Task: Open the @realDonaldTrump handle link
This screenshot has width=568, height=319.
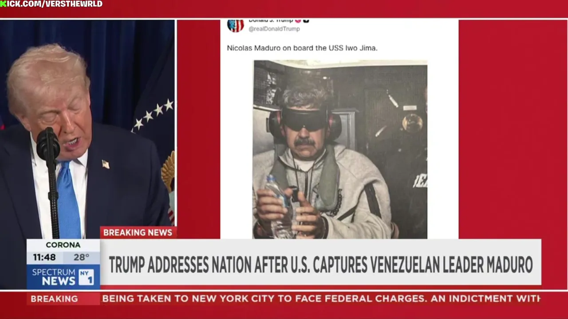Action: [274, 29]
